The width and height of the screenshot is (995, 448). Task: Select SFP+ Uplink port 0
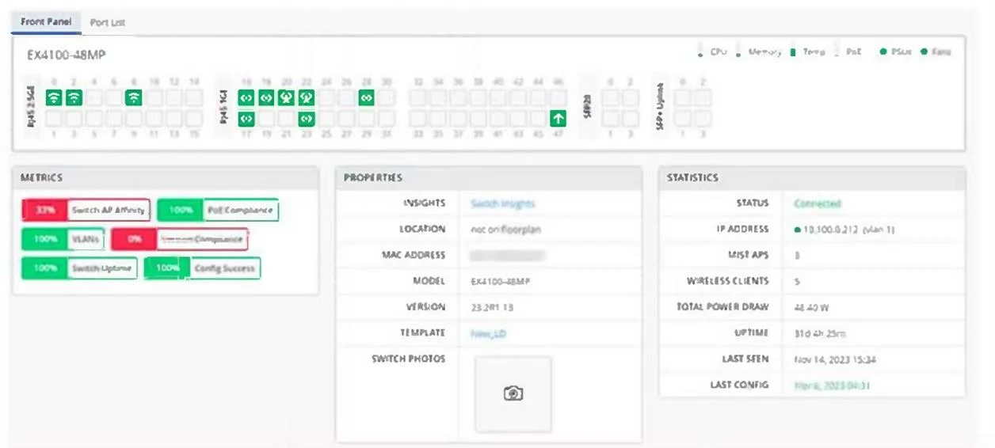(x=683, y=98)
